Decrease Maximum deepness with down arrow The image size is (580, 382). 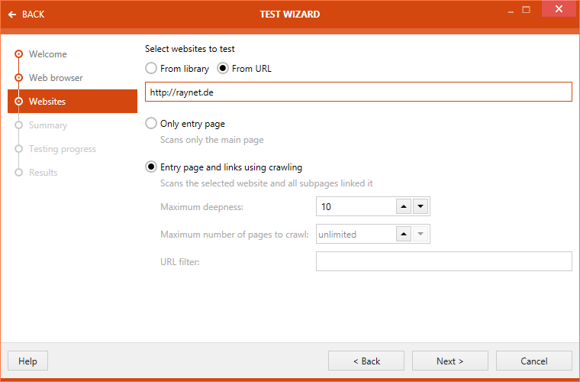click(x=420, y=207)
